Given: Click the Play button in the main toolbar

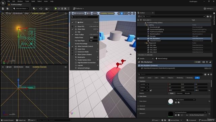Looking at the screenshot, I should pos(56,8).
